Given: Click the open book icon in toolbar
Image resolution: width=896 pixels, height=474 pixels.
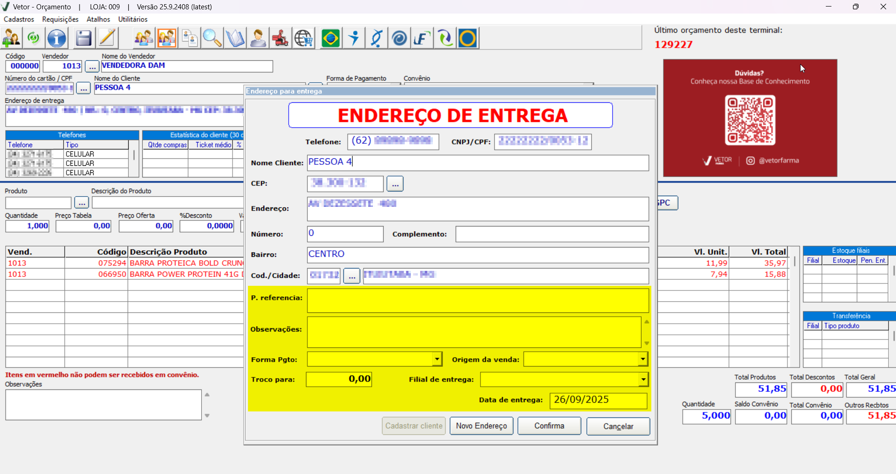Looking at the screenshot, I should [235, 38].
